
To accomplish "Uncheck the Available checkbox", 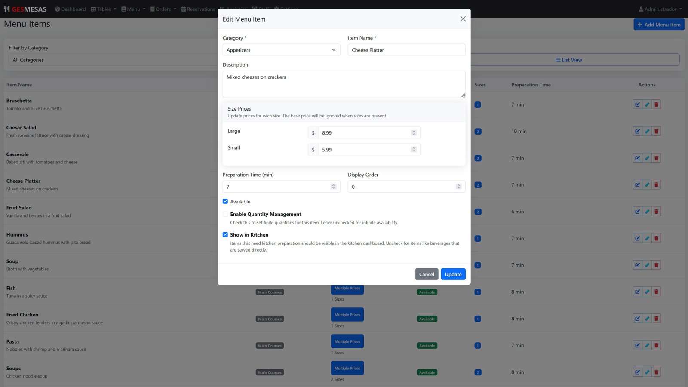I will [x=225, y=201].
